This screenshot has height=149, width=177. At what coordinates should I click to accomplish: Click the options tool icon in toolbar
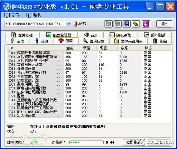tap(136, 24)
